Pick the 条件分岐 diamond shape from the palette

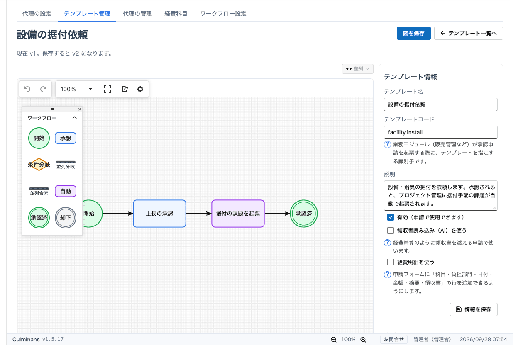click(x=39, y=165)
